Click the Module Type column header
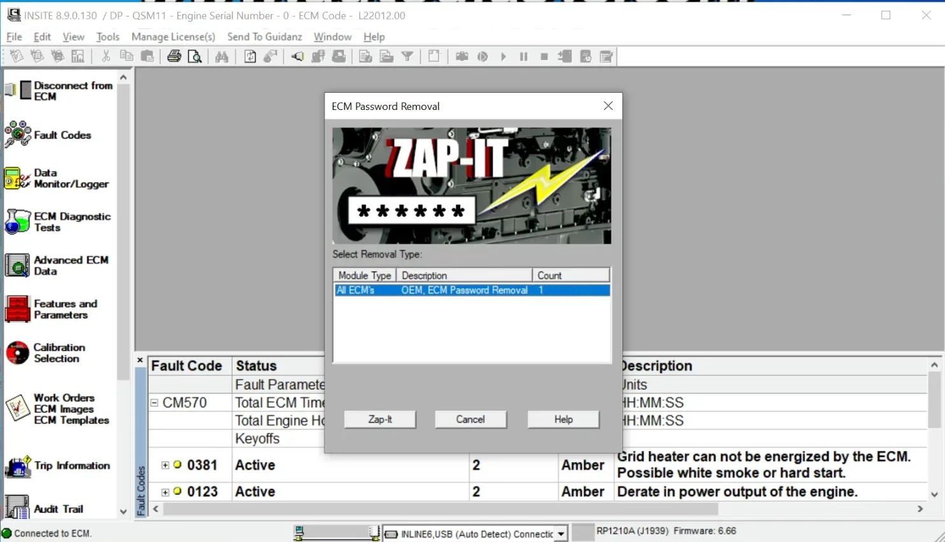Viewport: 945px width, 542px height. [x=365, y=275]
